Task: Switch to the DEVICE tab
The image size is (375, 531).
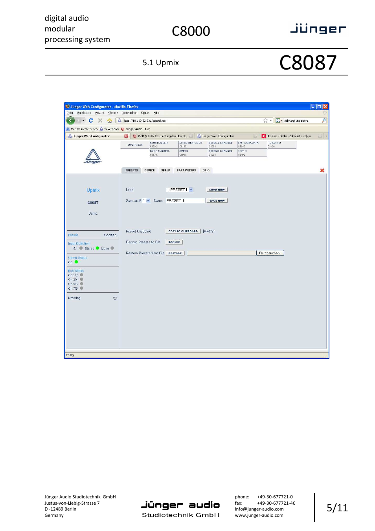Action: click(x=149, y=171)
